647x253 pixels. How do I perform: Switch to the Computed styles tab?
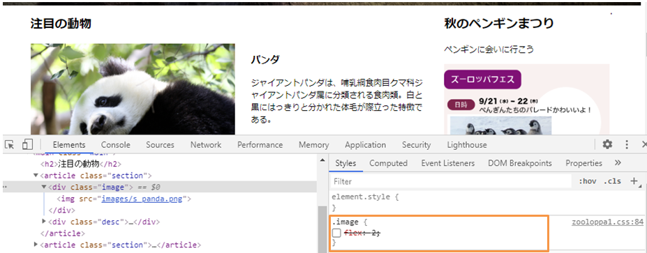coord(388,163)
